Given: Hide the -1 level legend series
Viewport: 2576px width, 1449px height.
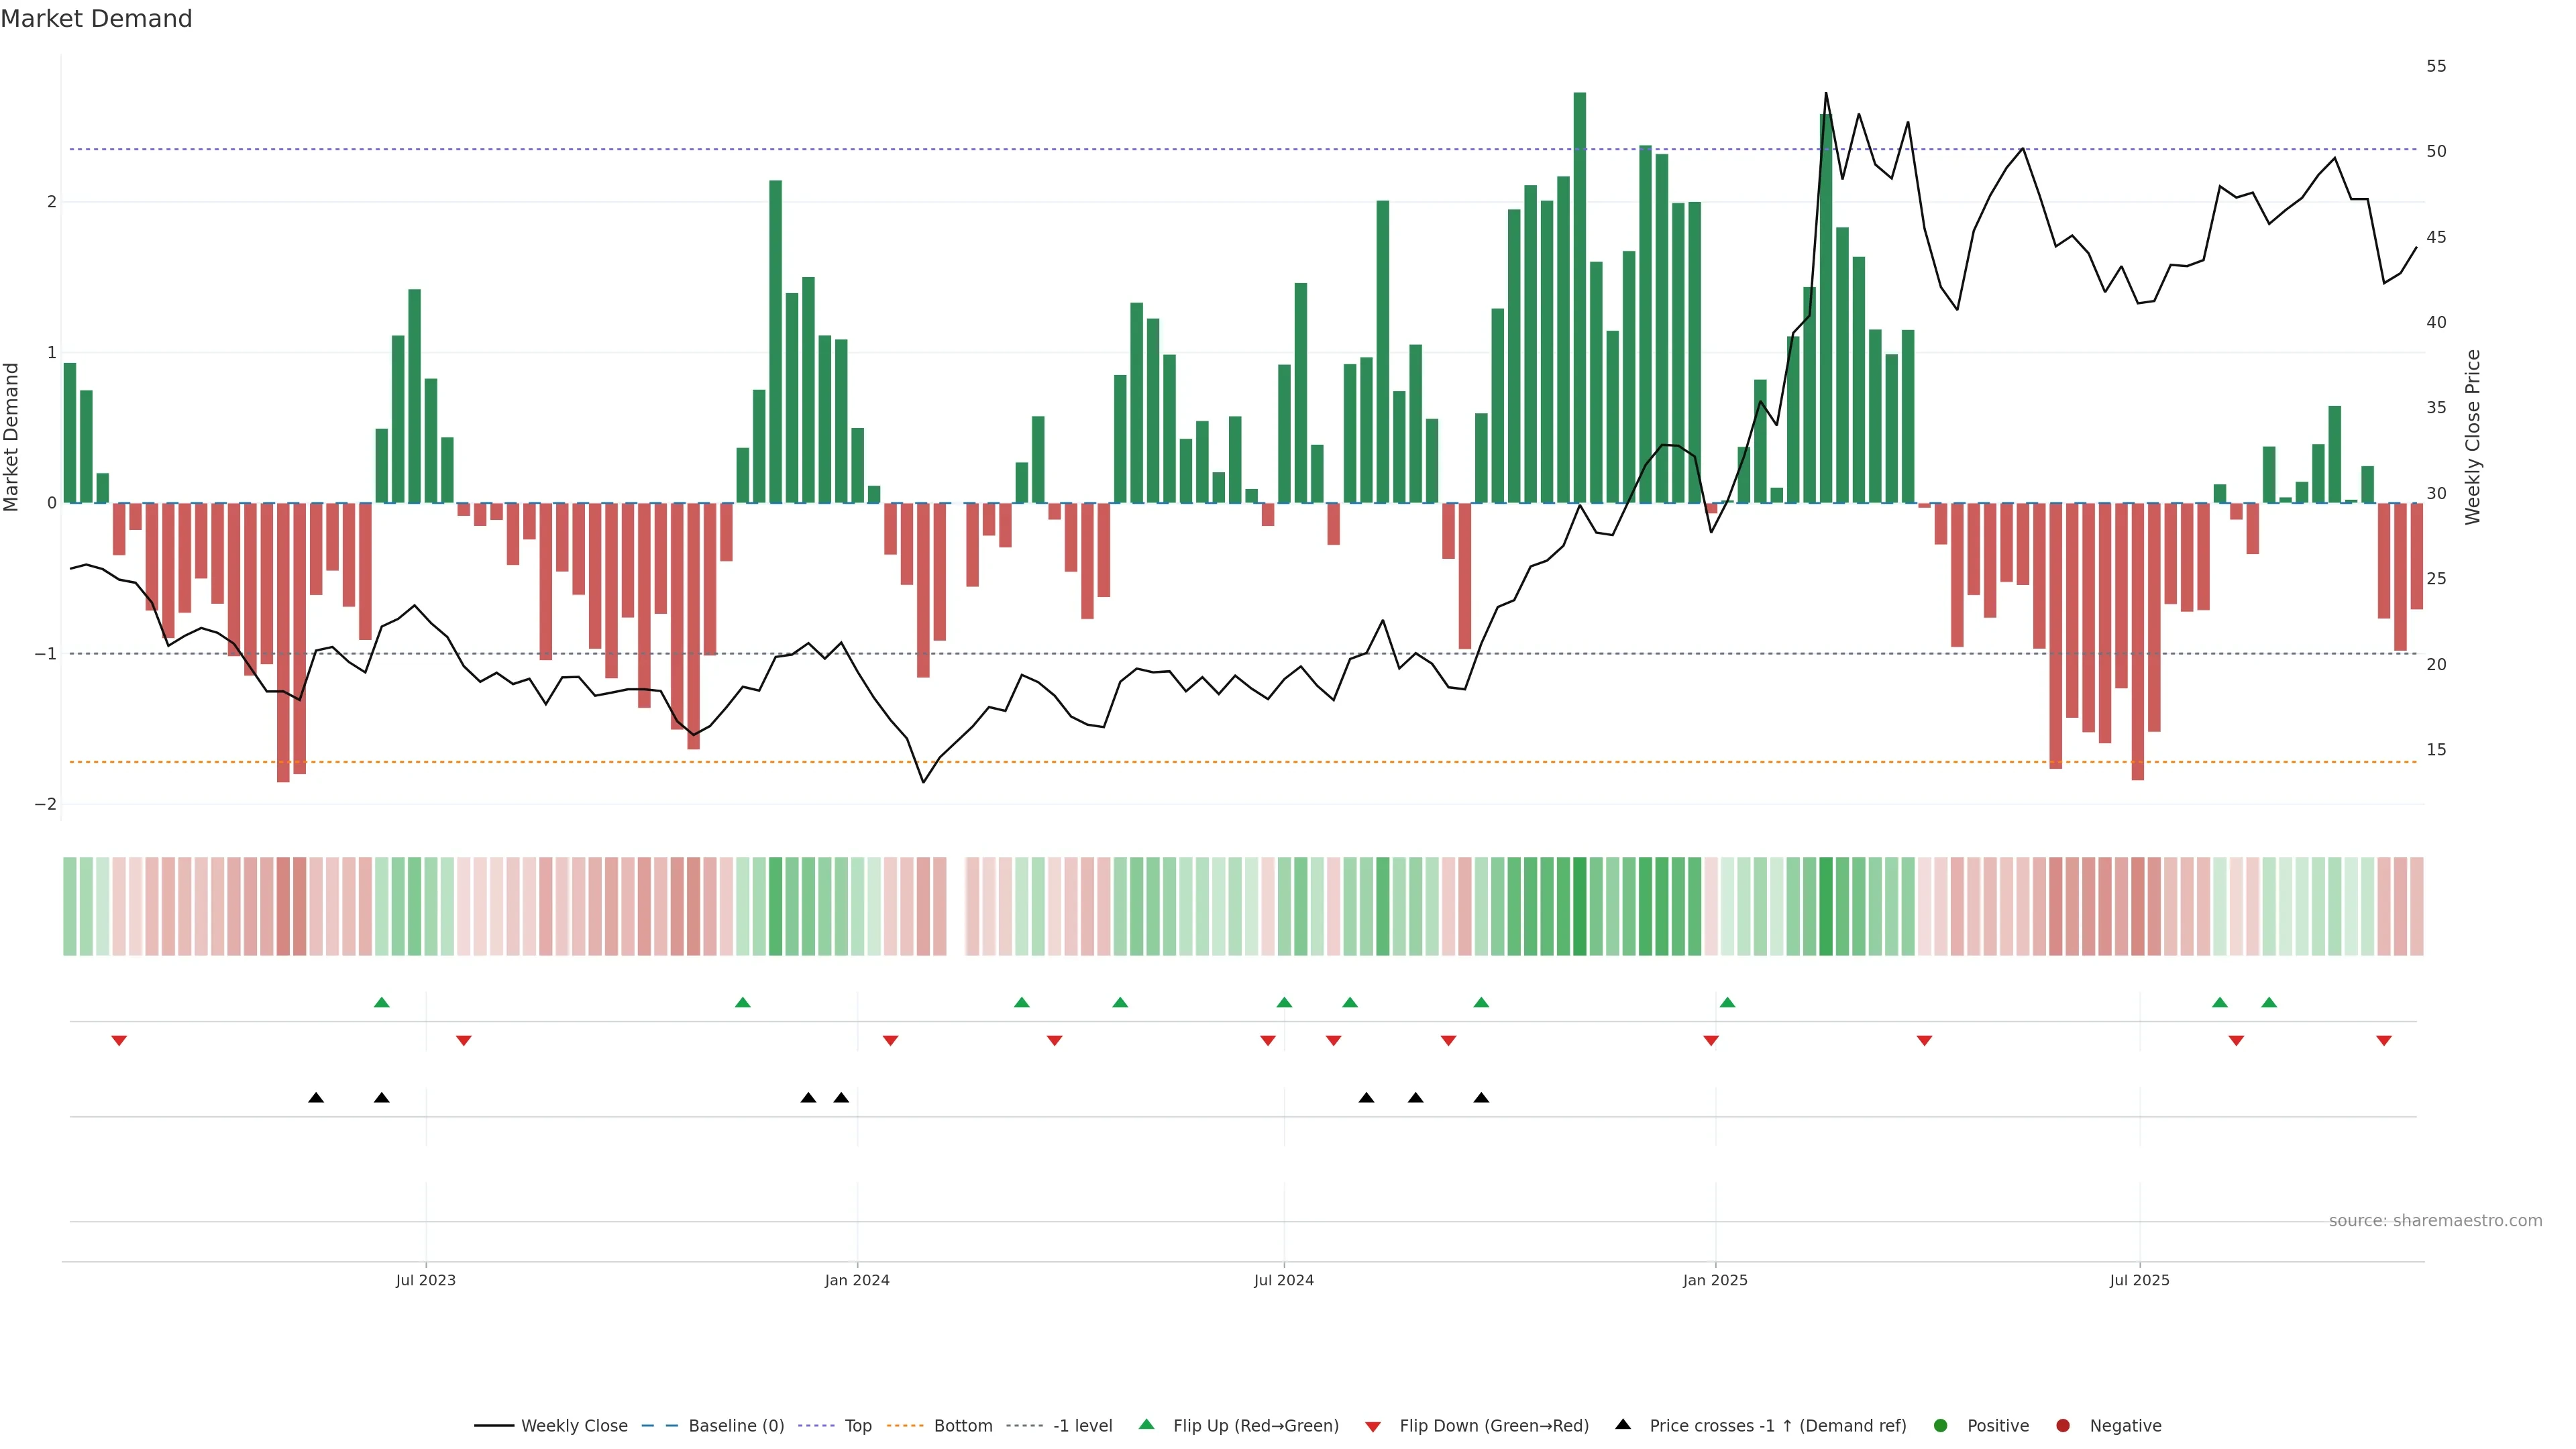Looking at the screenshot, I should (1082, 1426).
